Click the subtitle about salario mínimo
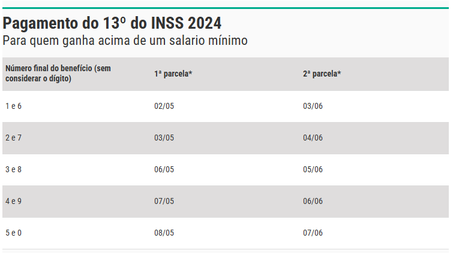Viewport: 453px width, 253px height. [125, 41]
